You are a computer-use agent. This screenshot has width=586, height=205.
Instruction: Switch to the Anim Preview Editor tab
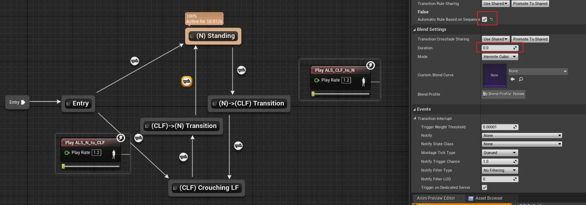click(x=436, y=198)
